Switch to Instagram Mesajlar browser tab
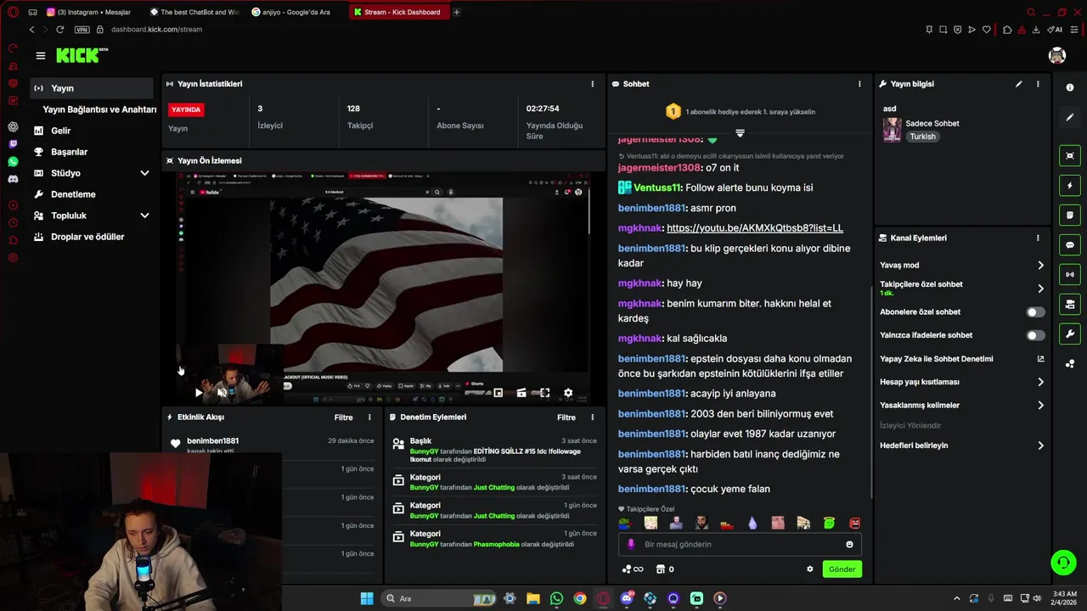This screenshot has width=1087, height=611. point(91,12)
